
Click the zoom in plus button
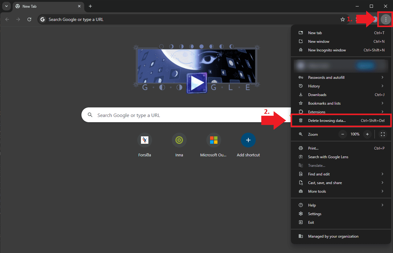click(367, 134)
